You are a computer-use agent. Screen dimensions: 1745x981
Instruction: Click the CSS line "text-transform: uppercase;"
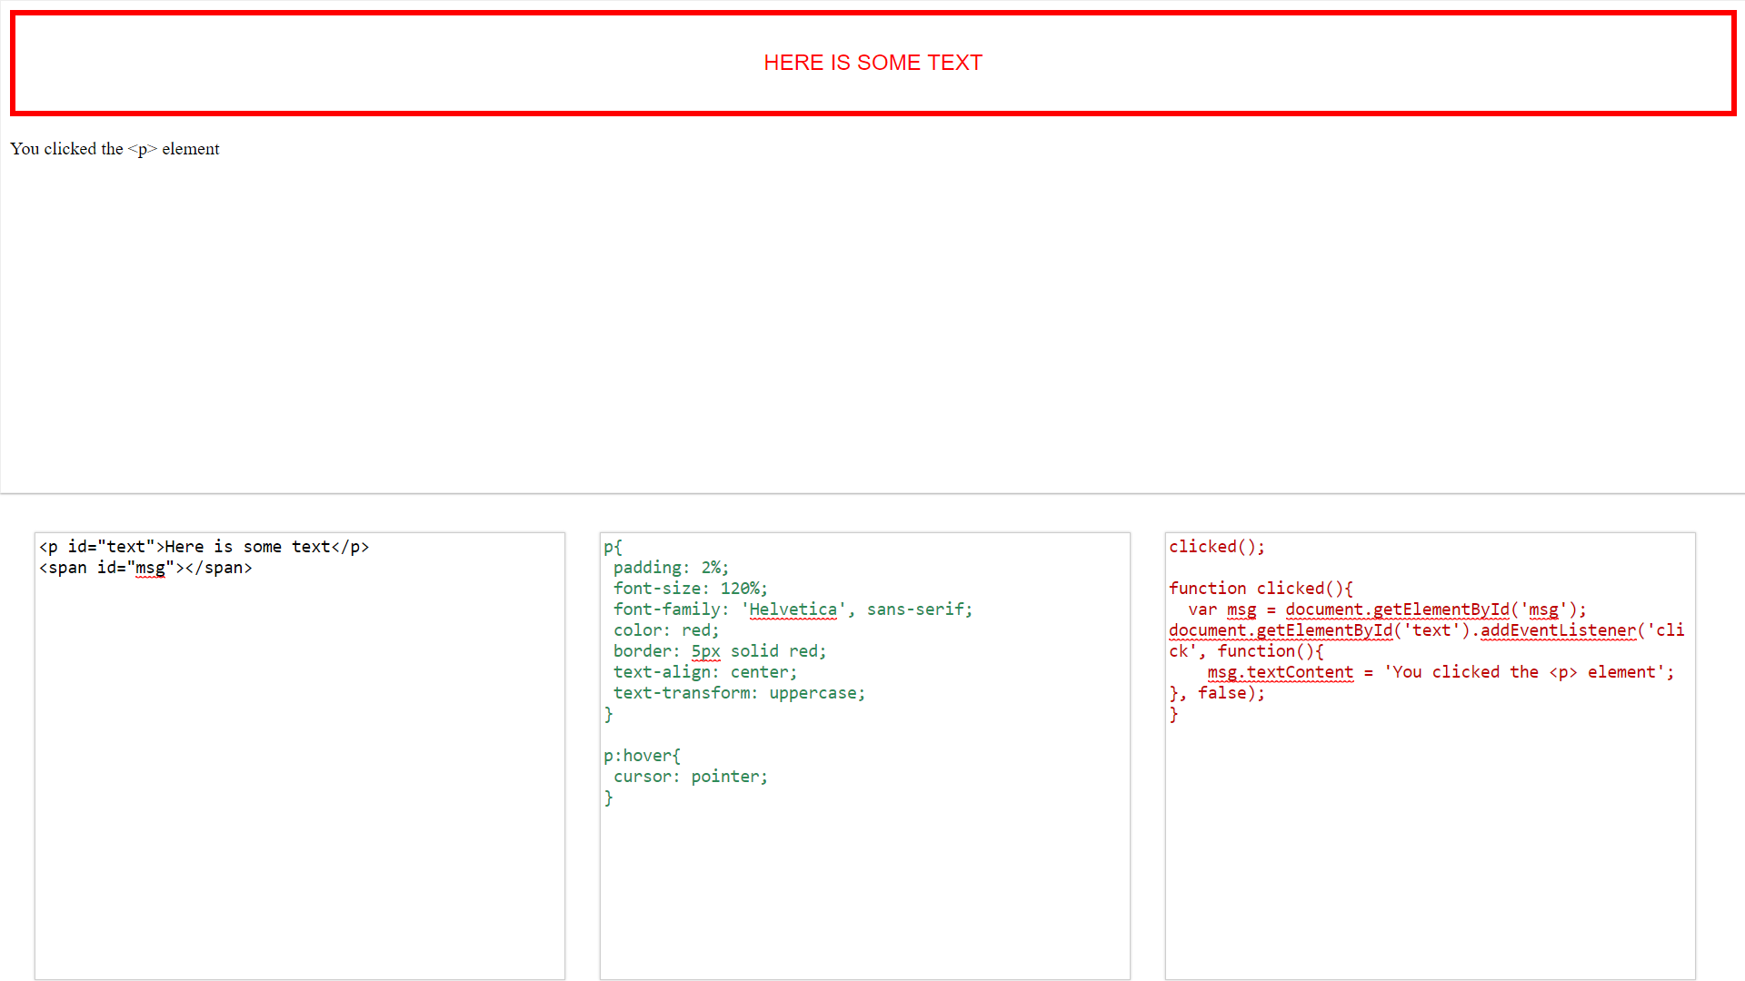[739, 693]
